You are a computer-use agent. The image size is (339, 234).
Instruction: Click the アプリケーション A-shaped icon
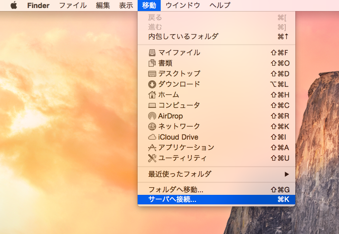(152, 148)
